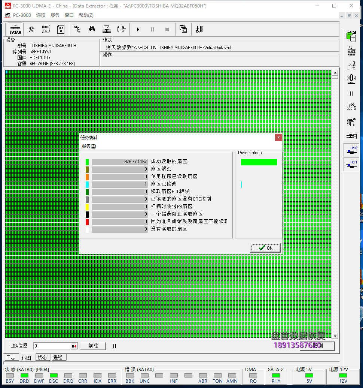Click the drive with arrow icon
Image resolution: width=363 pixels, height=388 pixels.
[121, 30]
